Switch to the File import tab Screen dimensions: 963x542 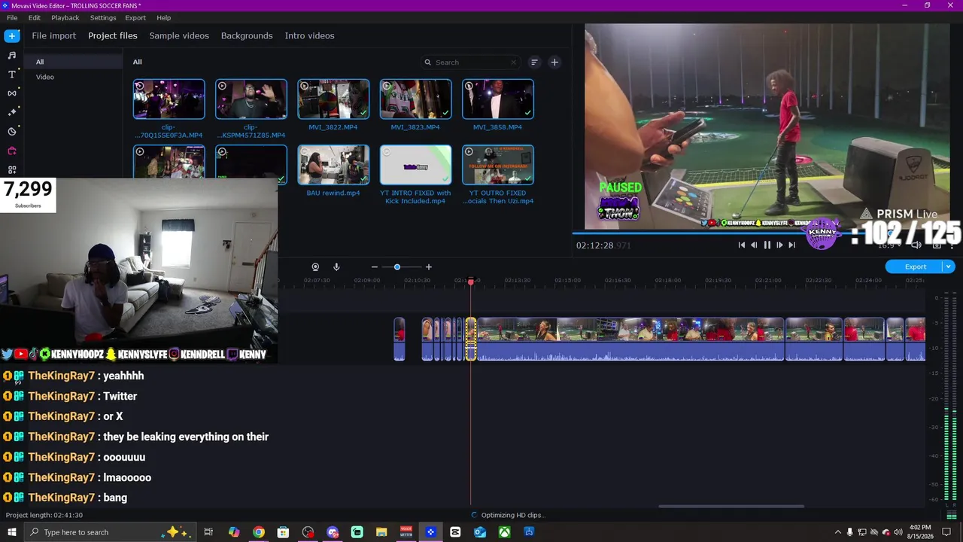point(54,35)
